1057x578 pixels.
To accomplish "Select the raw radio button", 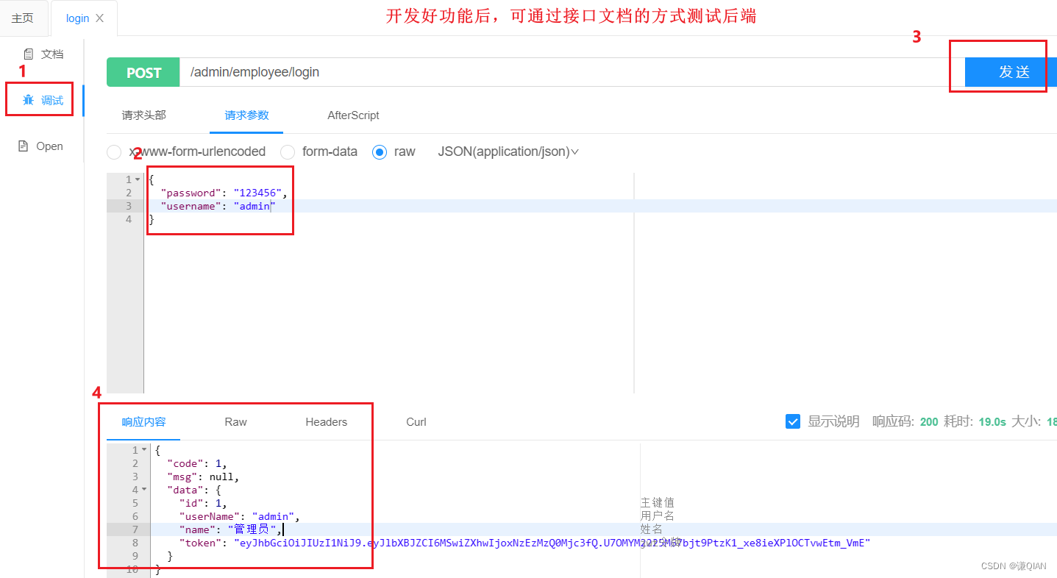I will click(x=380, y=152).
